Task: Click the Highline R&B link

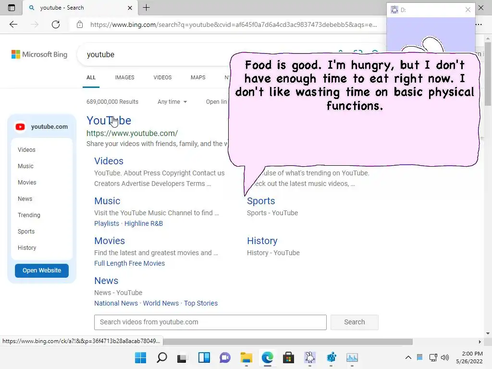Action: tap(144, 223)
